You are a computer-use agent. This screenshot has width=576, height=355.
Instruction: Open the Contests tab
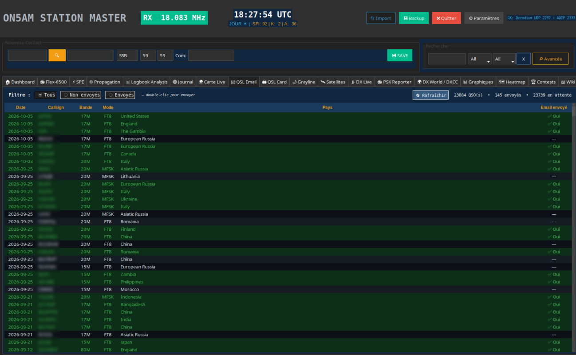(543, 82)
